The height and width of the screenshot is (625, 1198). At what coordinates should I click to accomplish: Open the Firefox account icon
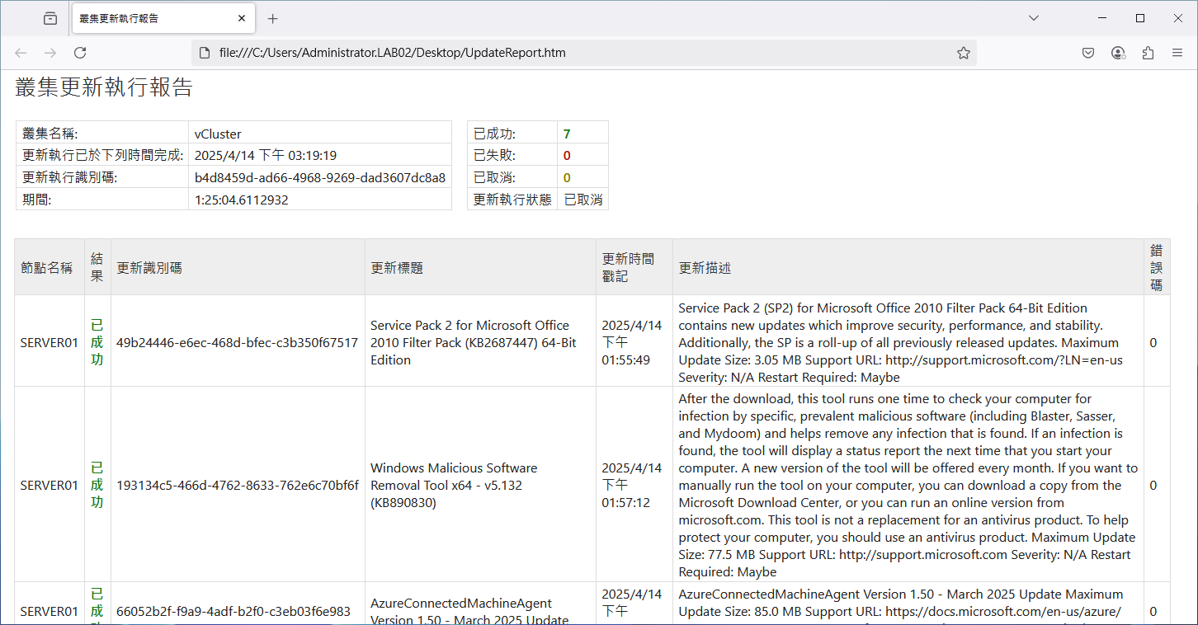(x=1118, y=53)
